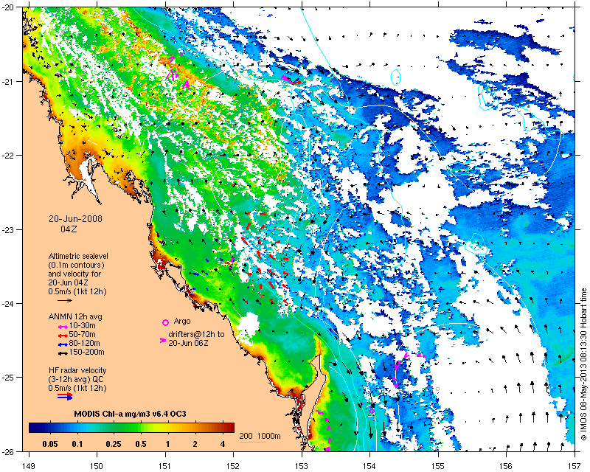Click the colorbar tick label 4
This screenshot has height=472, width=590.
(x=223, y=444)
